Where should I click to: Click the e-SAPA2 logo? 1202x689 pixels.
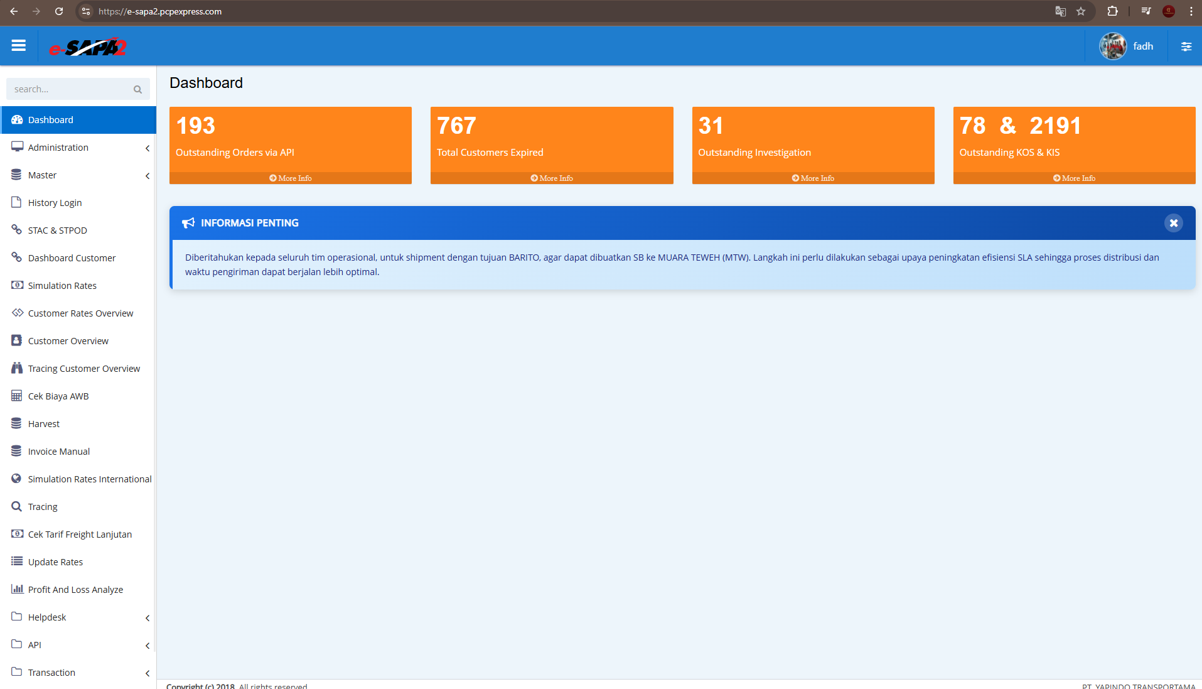pyautogui.click(x=88, y=47)
